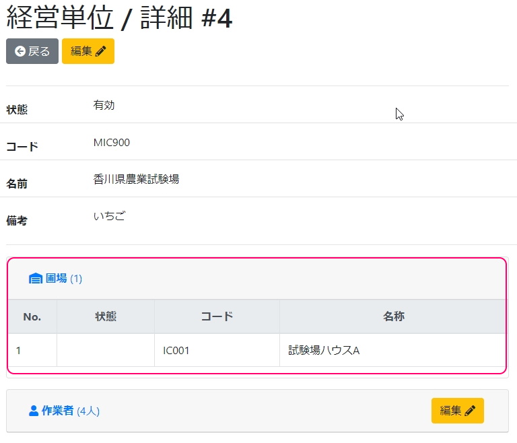
Task: Click the 作業者 person icon
Action: pyautogui.click(x=34, y=411)
